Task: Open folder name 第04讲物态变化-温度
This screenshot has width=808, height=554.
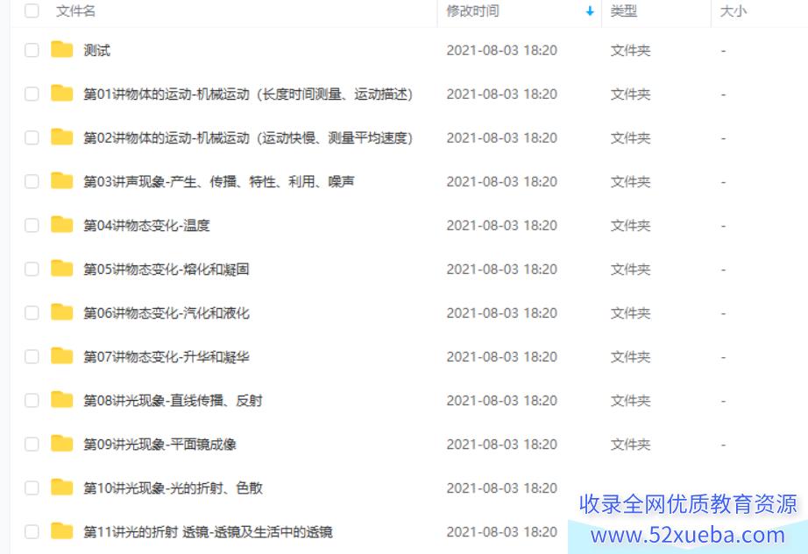Action: click(x=147, y=225)
